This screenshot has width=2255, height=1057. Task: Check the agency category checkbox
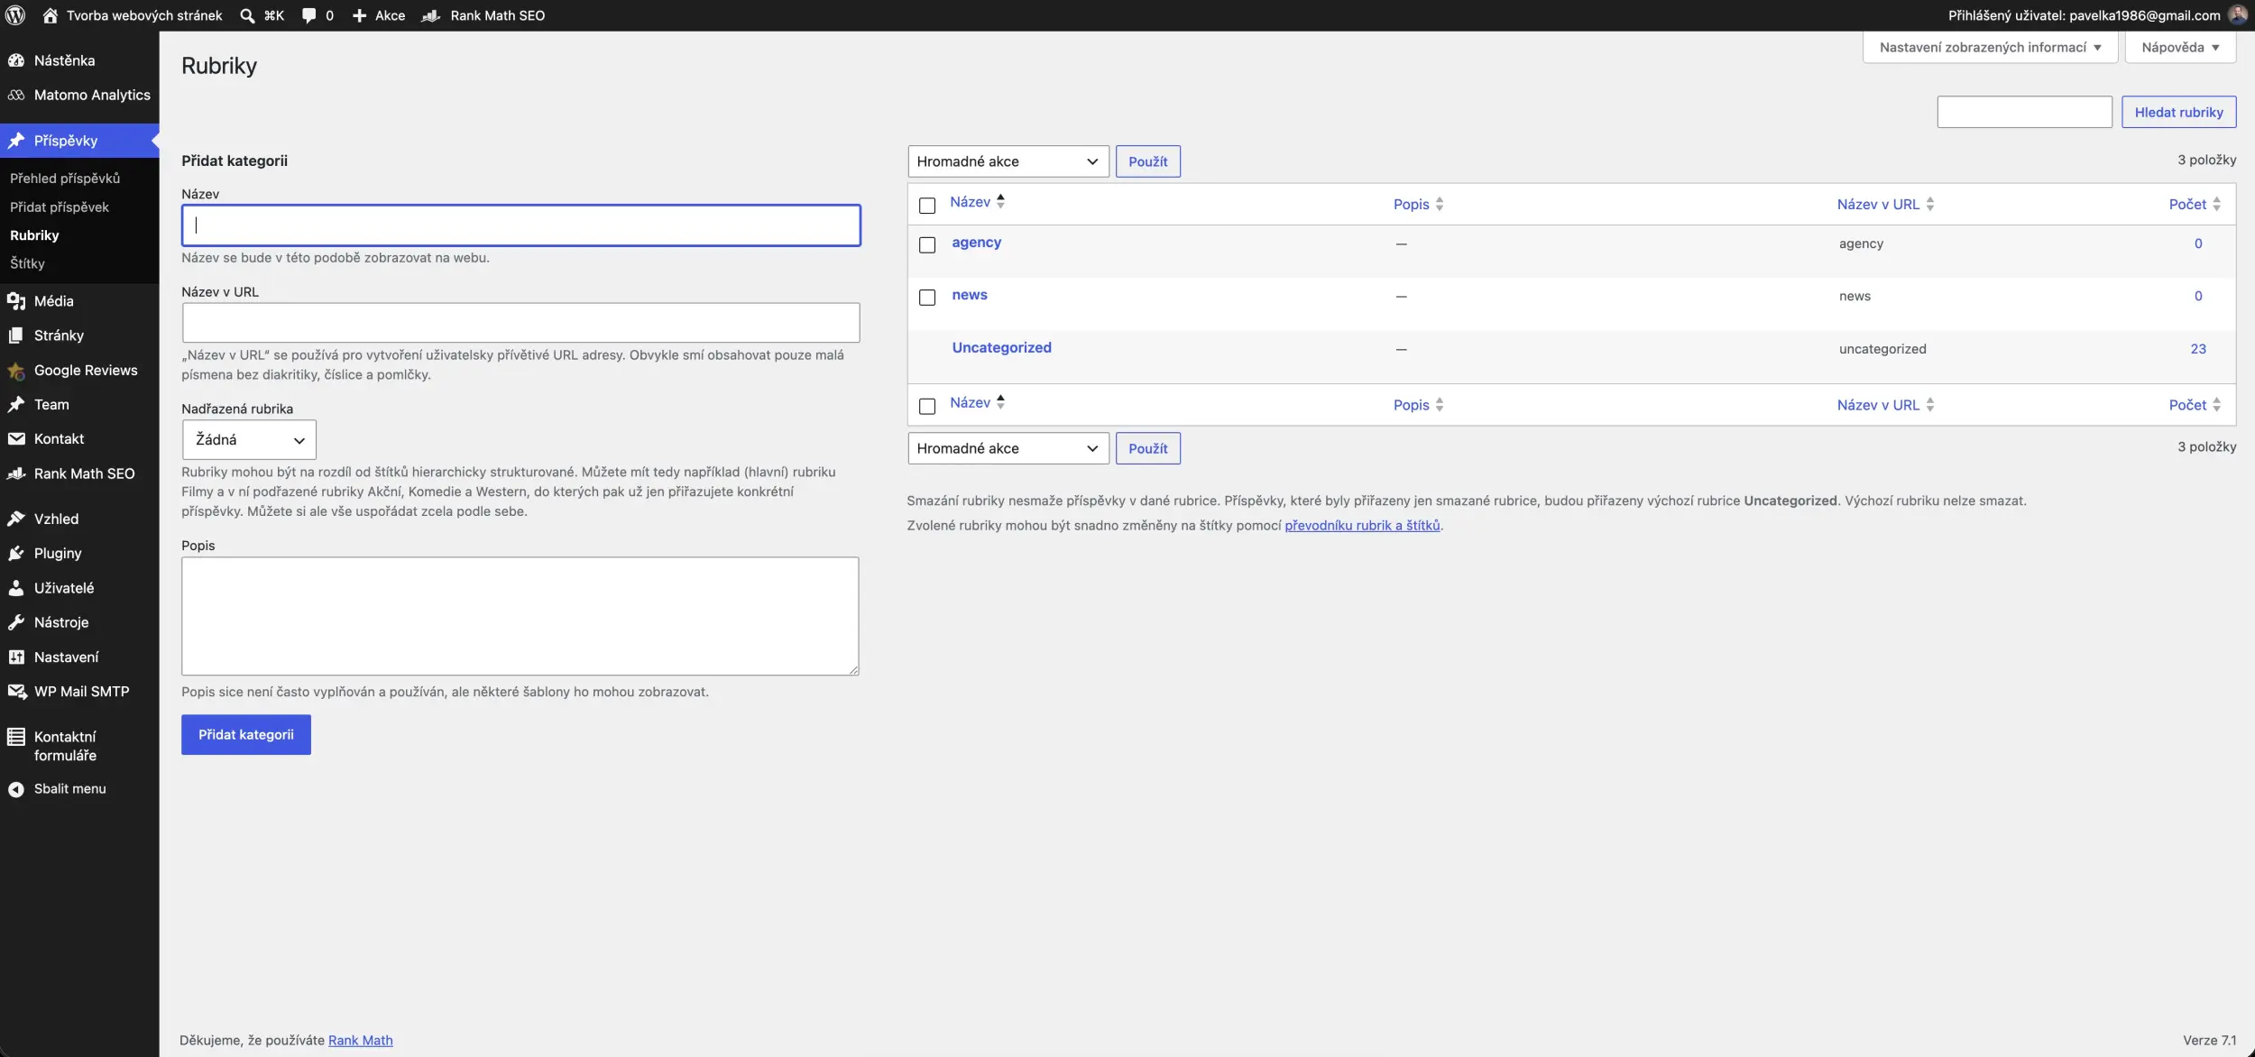[927, 245]
